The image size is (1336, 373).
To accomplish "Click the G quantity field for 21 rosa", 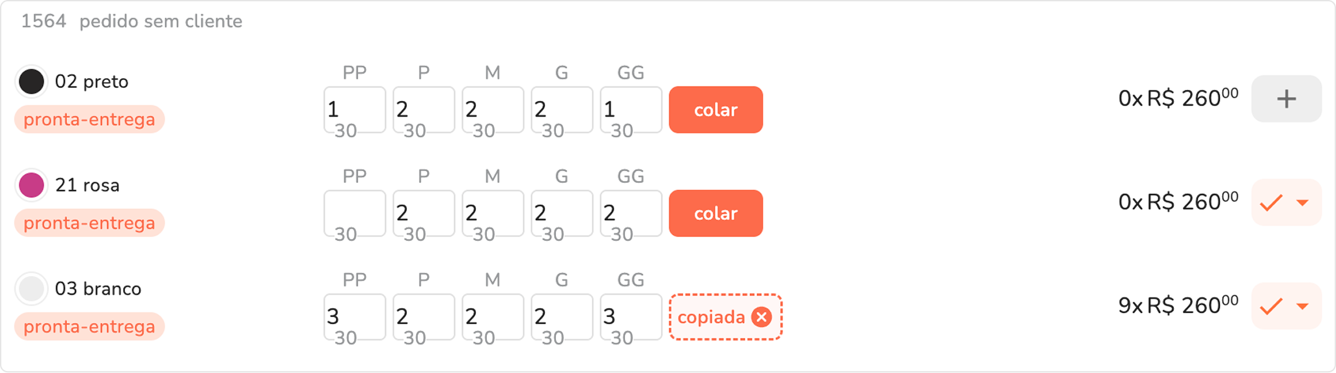I will click(x=562, y=214).
